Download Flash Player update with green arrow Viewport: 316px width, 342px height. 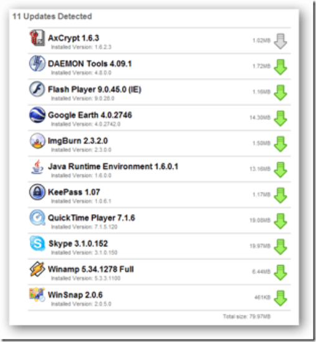pos(281,93)
